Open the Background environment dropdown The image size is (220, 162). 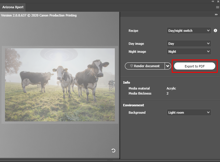[189, 113]
